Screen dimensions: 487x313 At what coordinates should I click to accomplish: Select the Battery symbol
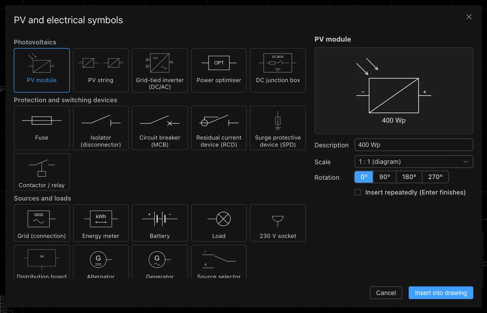160,223
